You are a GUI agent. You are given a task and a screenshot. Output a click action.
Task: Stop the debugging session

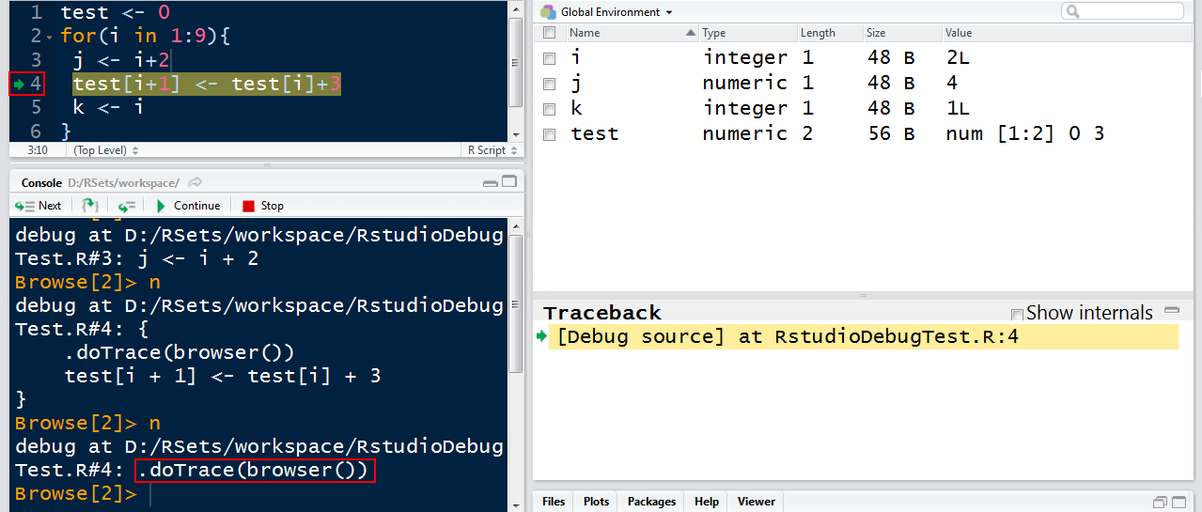tap(262, 206)
